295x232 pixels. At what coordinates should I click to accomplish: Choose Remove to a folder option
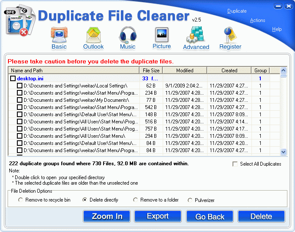click(x=135, y=200)
